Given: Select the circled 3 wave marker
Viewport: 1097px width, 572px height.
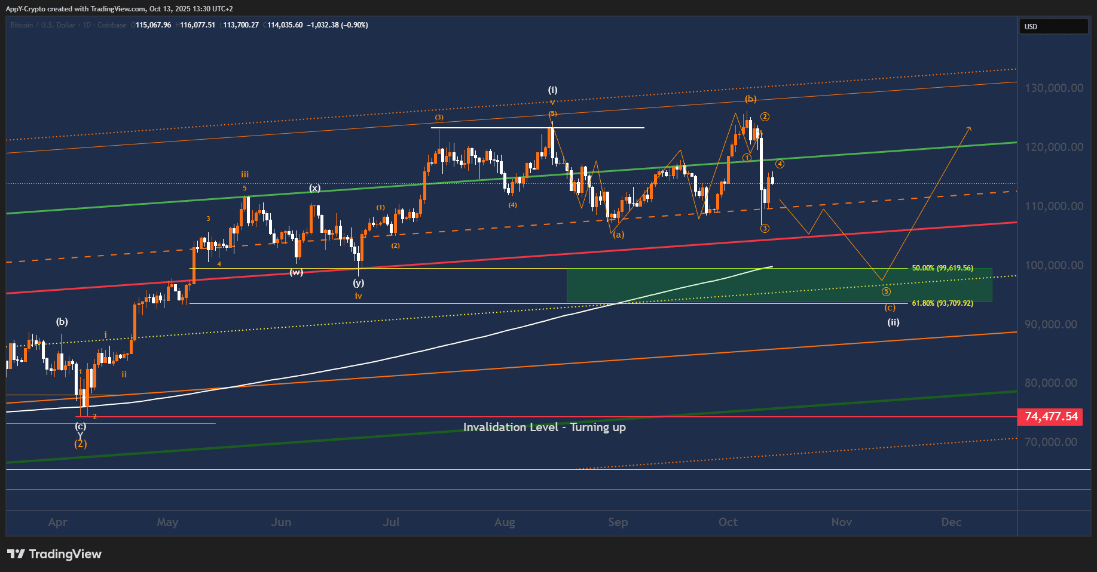Looking at the screenshot, I should [765, 228].
